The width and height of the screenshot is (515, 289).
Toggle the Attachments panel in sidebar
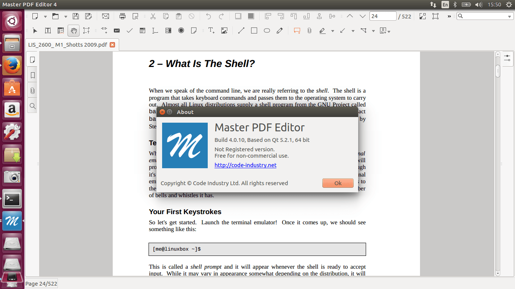pos(32,91)
